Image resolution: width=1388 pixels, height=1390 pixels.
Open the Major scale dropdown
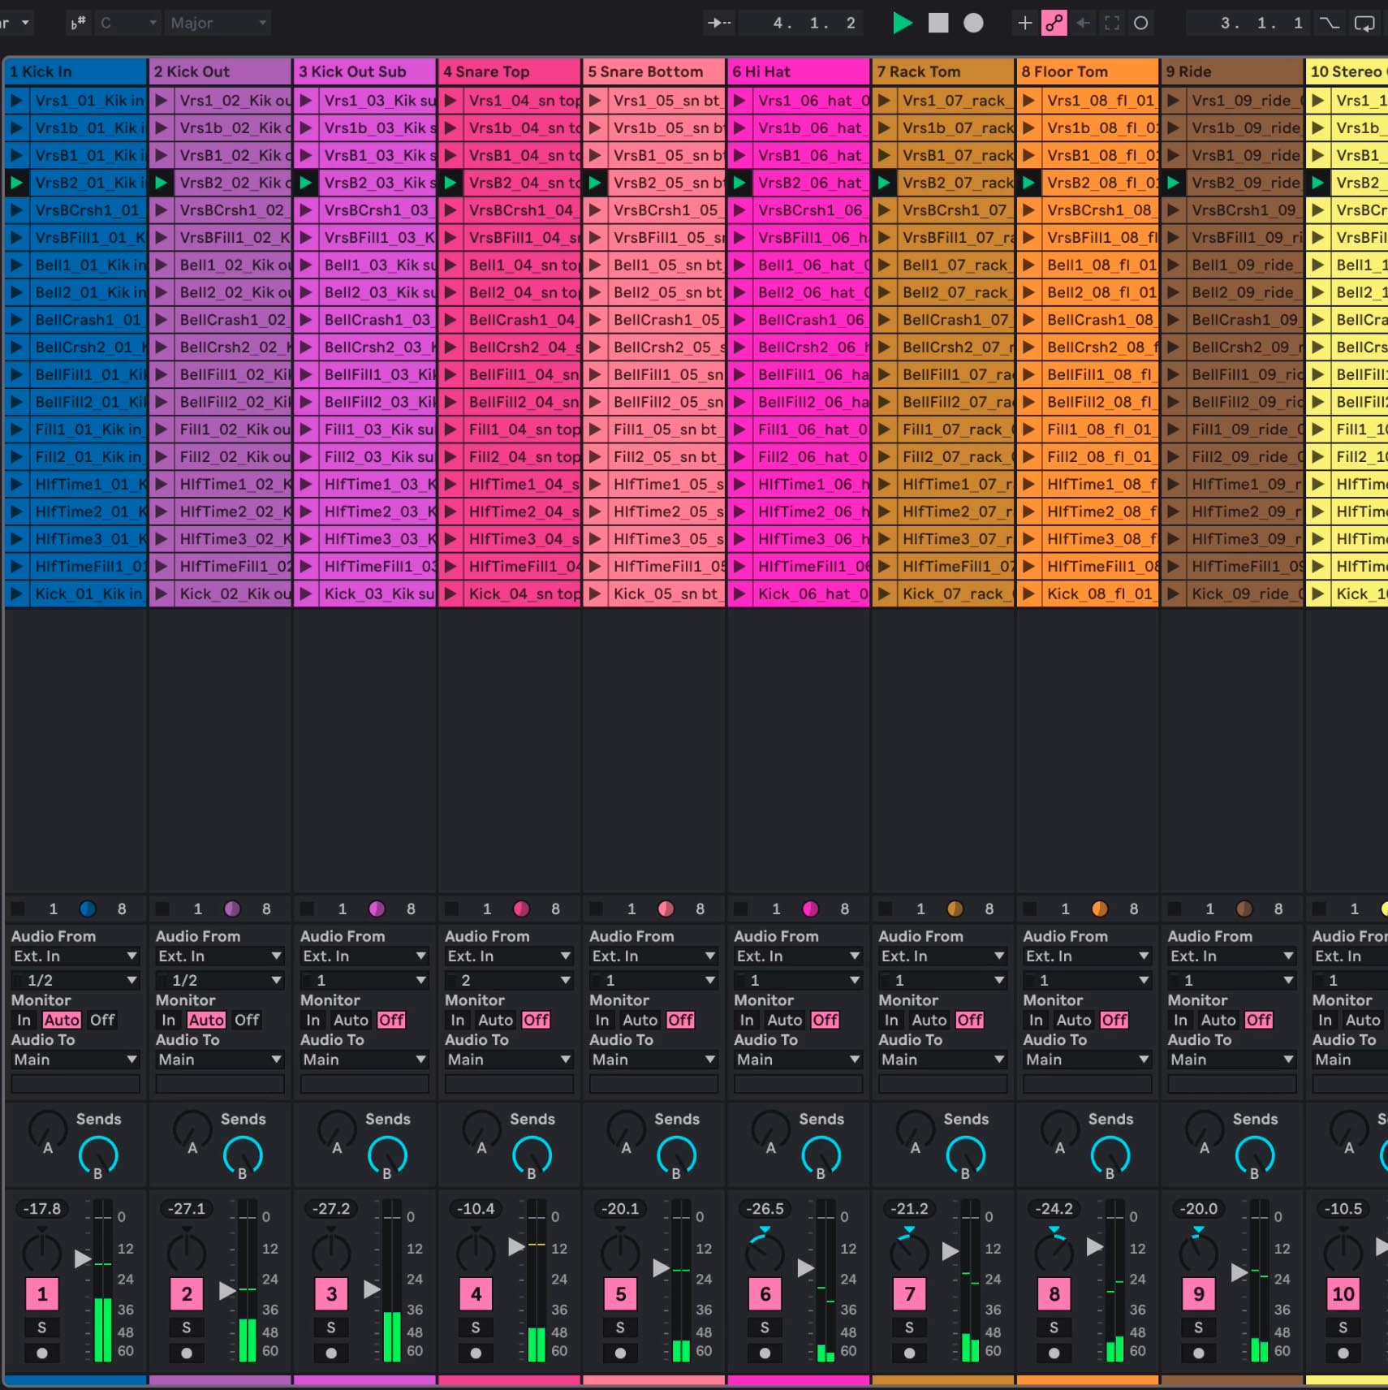coord(218,23)
